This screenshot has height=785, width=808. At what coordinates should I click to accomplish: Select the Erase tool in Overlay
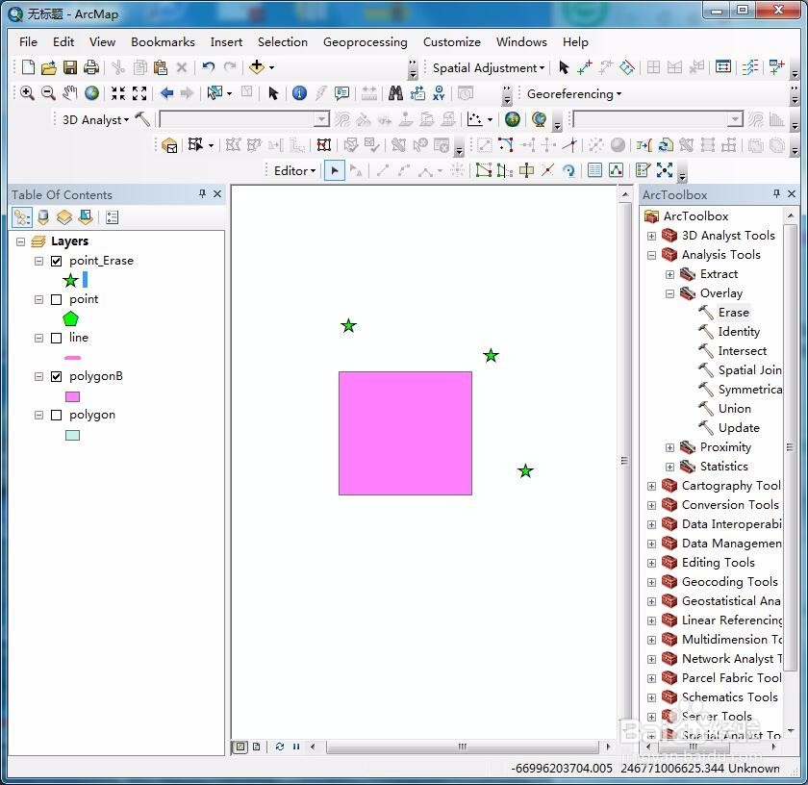(734, 313)
